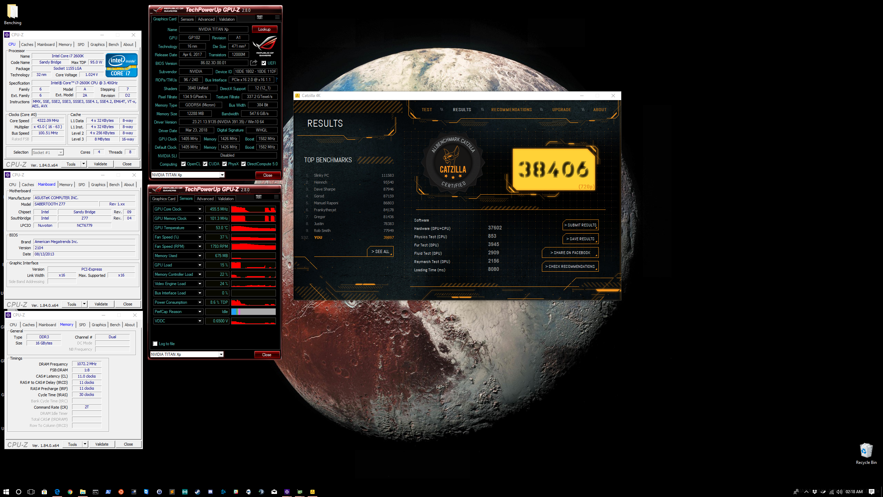Open Task View in taskbar

point(31,491)
